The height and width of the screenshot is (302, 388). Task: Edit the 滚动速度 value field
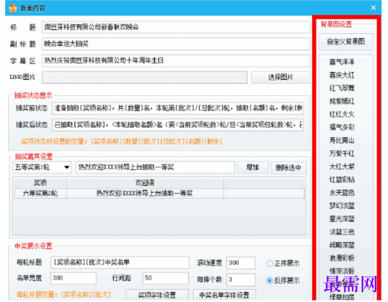(241, 263)
